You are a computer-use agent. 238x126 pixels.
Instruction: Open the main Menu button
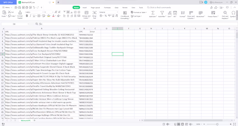tap(7, 7)
